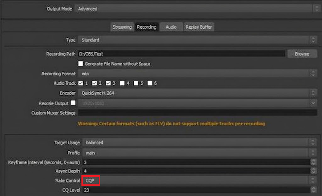Click the Keyframe Interval (seconds, 0=auto) label
The image size is (322, 196).
pyautogui.click(x=44, y=162)
